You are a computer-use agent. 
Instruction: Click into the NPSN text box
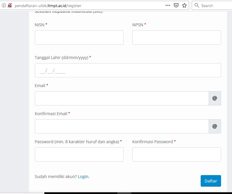click(x=176, y=38)
